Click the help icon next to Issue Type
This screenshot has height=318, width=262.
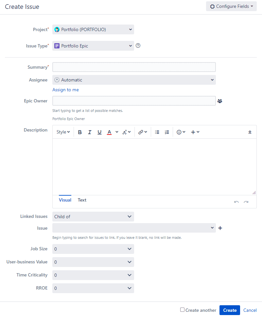[138, 45]
